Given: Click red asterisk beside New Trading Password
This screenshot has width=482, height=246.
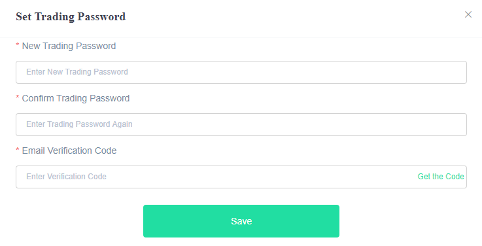Looking at the screenshot, I should point(18,45).
